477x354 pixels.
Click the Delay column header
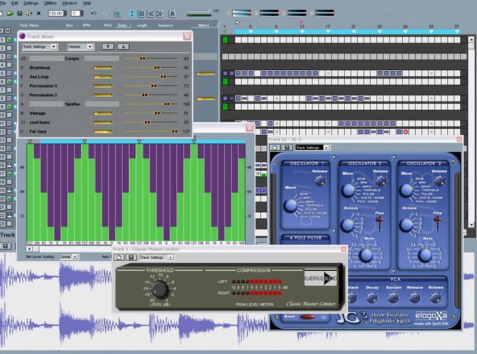click(x=123, y=25)
